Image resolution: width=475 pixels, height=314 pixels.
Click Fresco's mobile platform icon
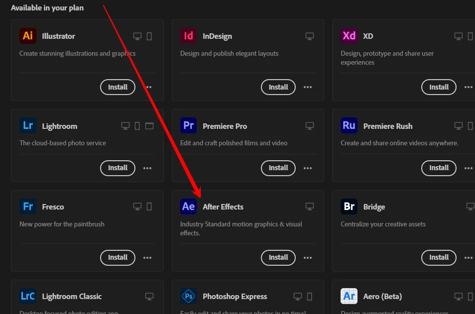149,207
